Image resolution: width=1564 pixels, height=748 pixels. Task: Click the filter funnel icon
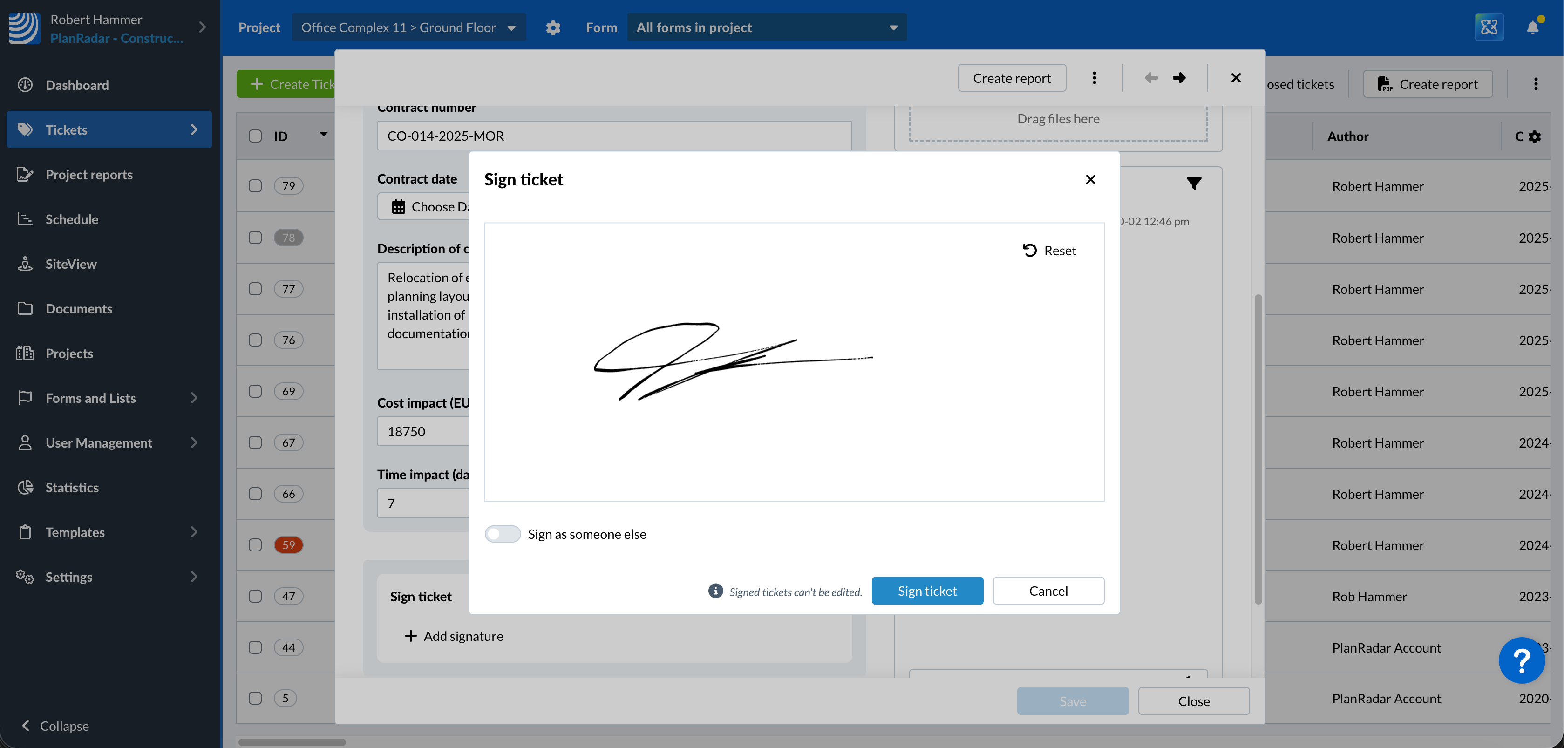1194,184
